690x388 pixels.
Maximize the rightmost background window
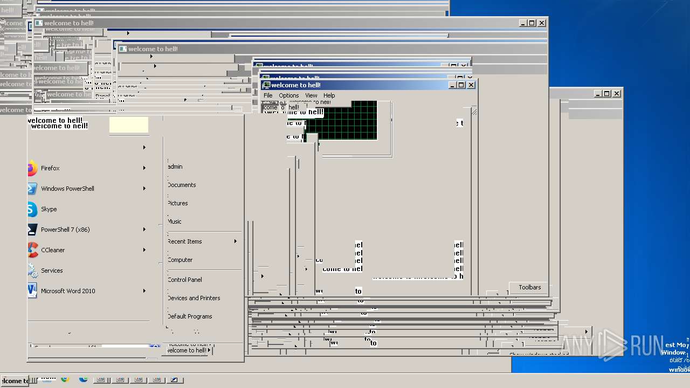607,94
